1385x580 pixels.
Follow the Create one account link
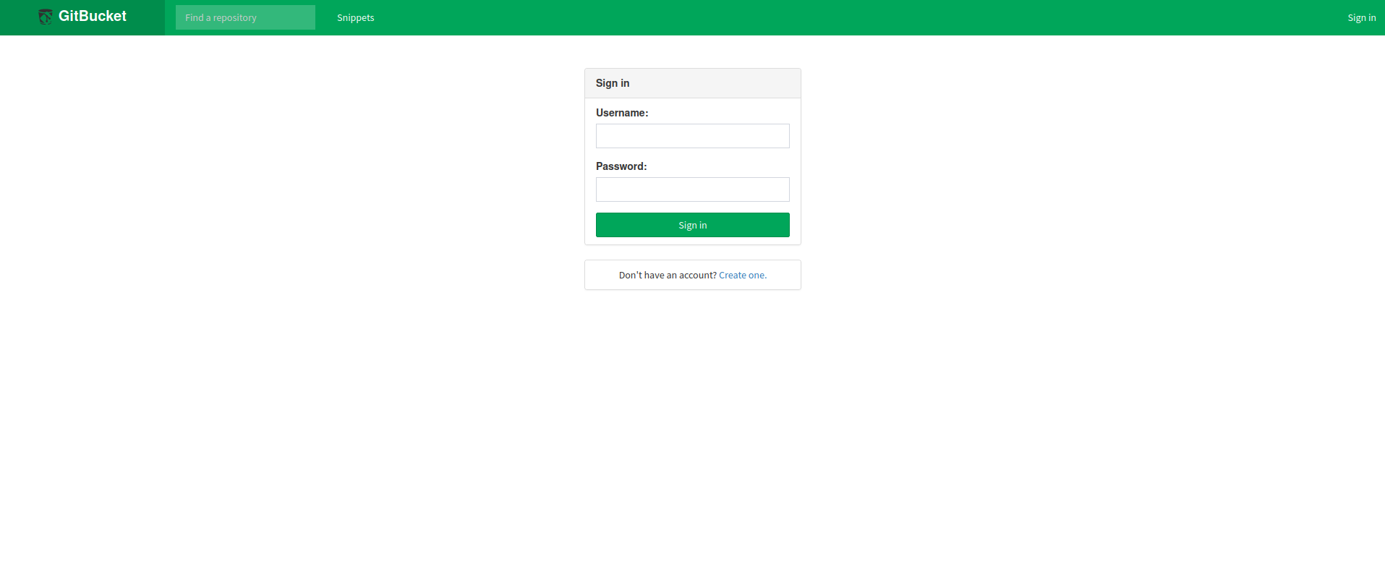(743, 275)
